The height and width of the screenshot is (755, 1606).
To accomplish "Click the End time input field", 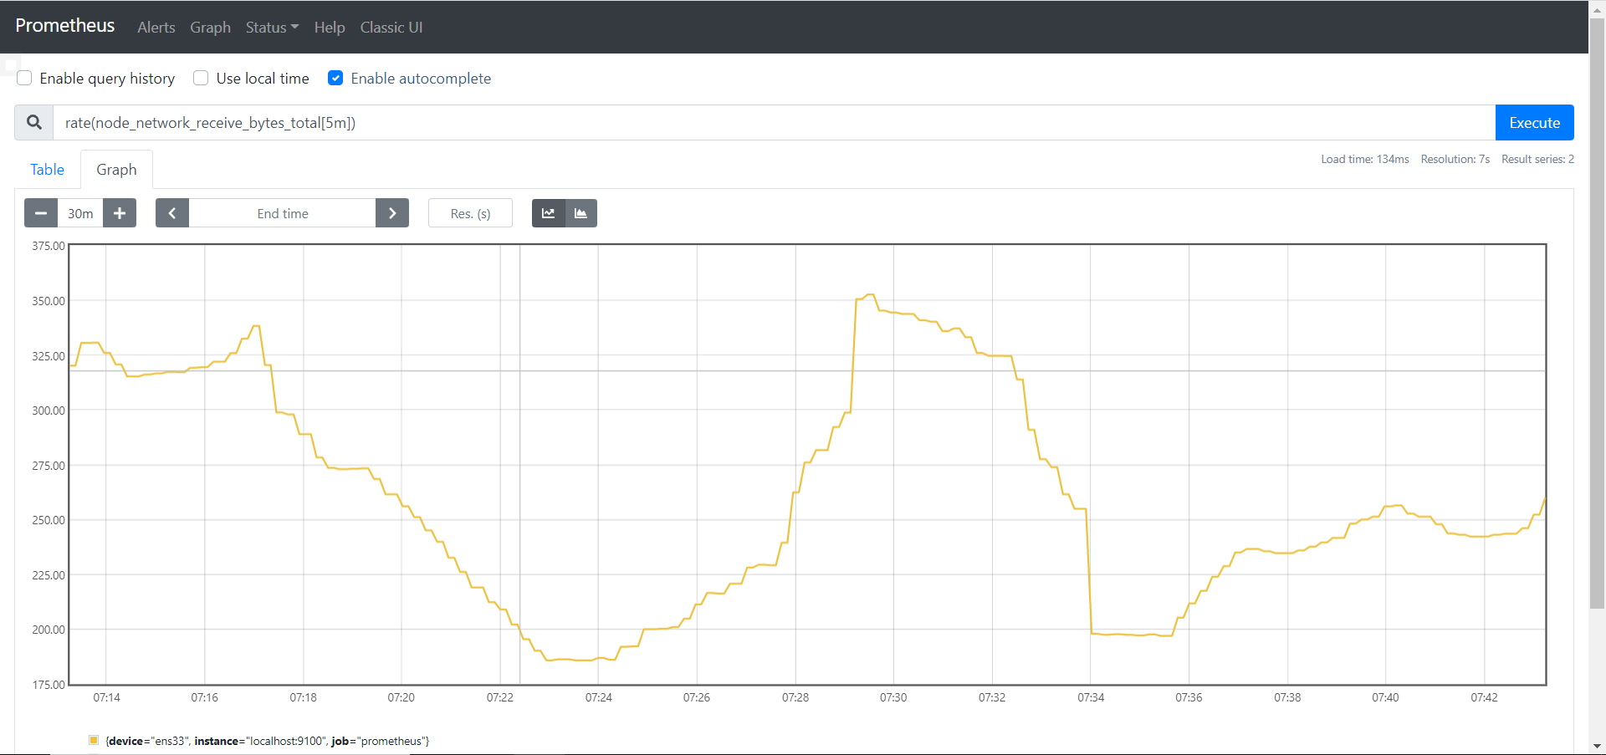I will [283, 213].
